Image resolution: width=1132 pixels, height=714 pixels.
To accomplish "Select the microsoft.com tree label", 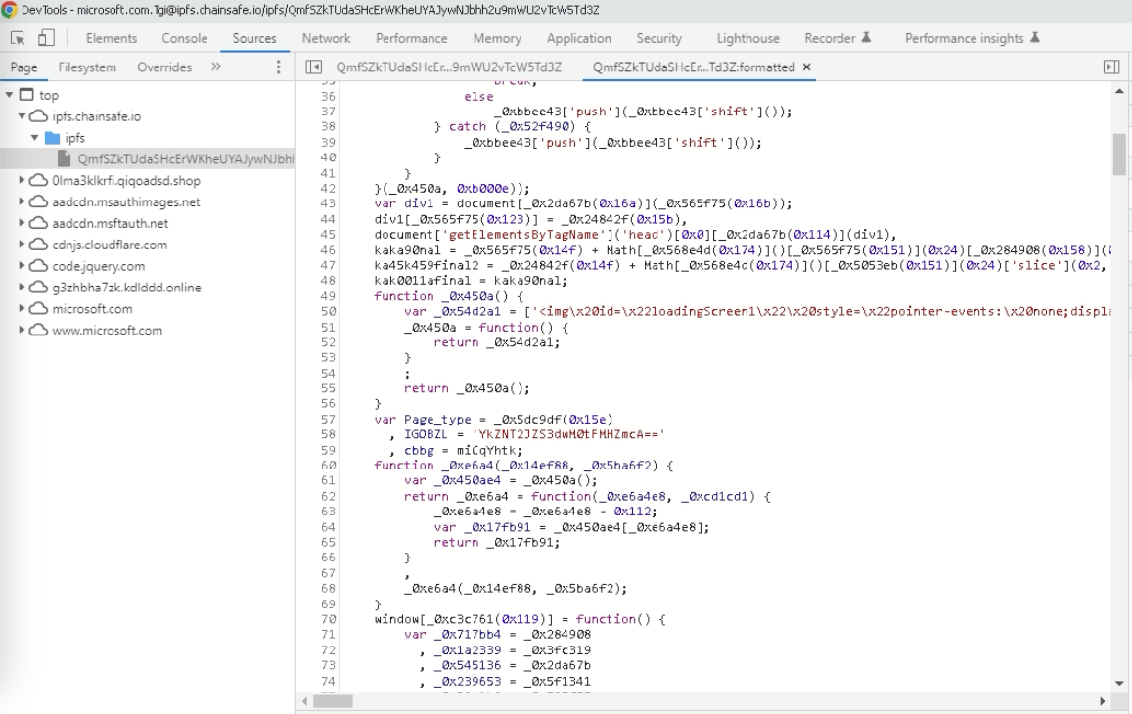I will tap(92, 308).
